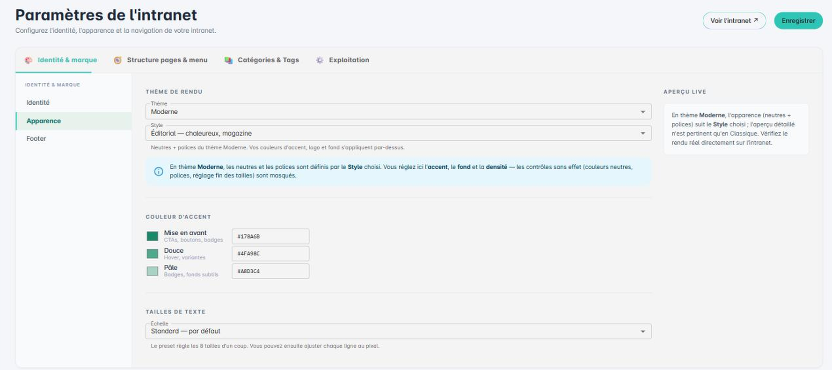The image size is (832, 370).
Task: Expand the Style dropdown set to Éditorial
Action: pyautogui.click(x=398, y=133)
